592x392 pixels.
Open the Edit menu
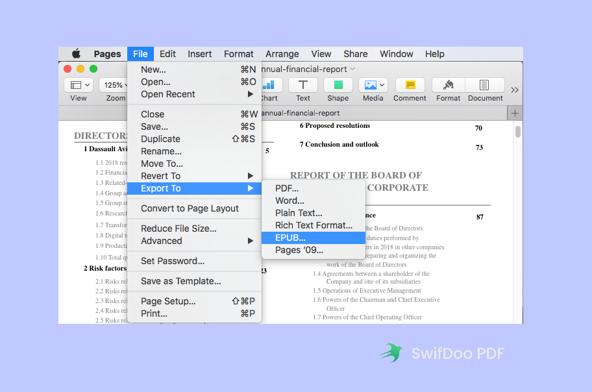pyautogui.click(x=167, y=54)
